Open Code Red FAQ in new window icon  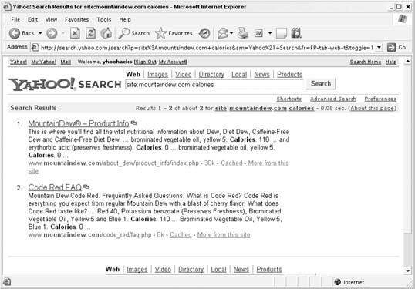pos(86,187)
